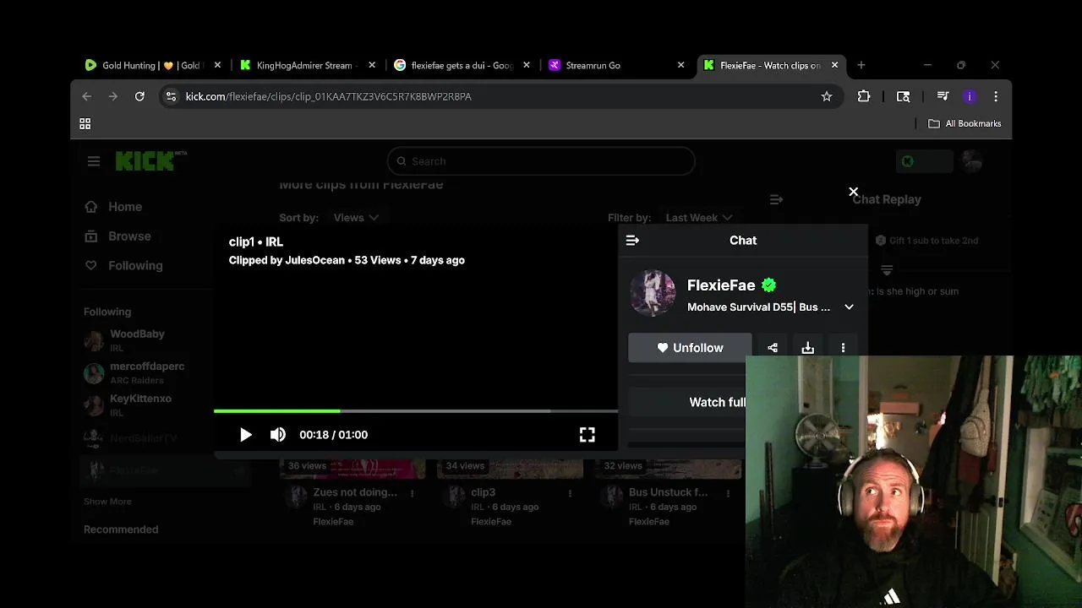Open thumbnail with 34 views
The height and width of the screenshot is (608, 1082).
click(x=510, y=469)
